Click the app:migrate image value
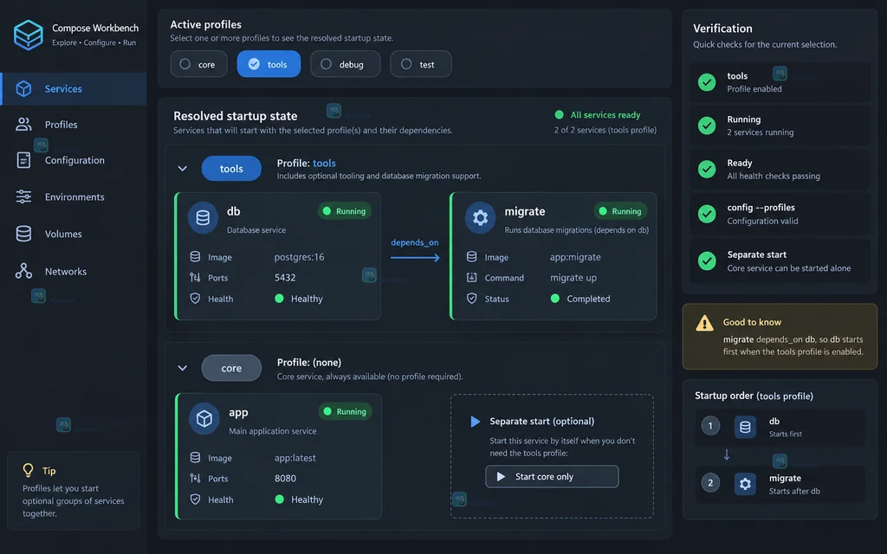Viewport: 887px width, 554px height. pos(575,256)
